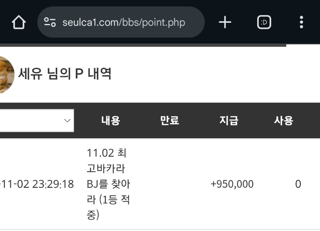This screenshot has width=320, height=231.
Task: Open site information icon in address bar
Action: click(50, 22)
